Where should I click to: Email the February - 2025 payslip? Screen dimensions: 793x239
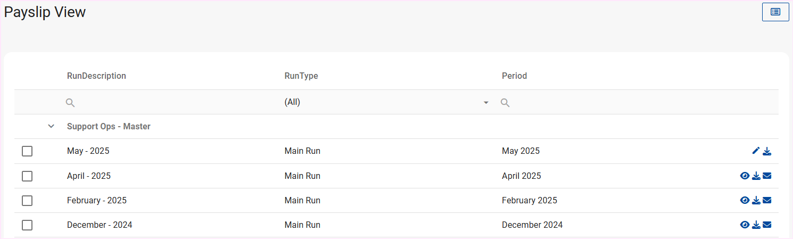767,201
